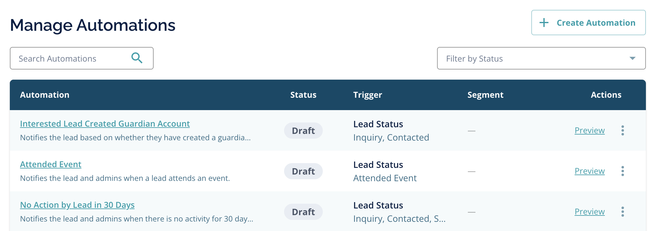
Task: Open more actions menu for Attended Event
Action: pos(623,171)
